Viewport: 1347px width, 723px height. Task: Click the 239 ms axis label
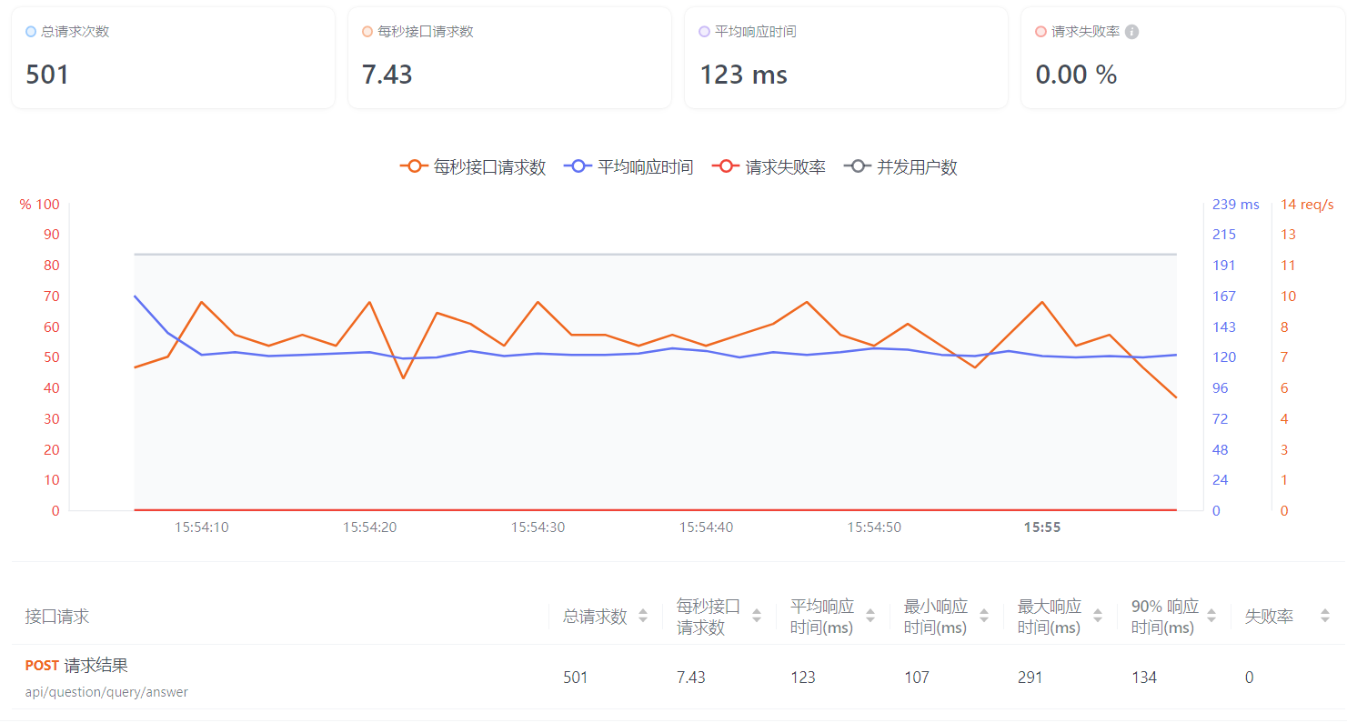(1236, 205)
